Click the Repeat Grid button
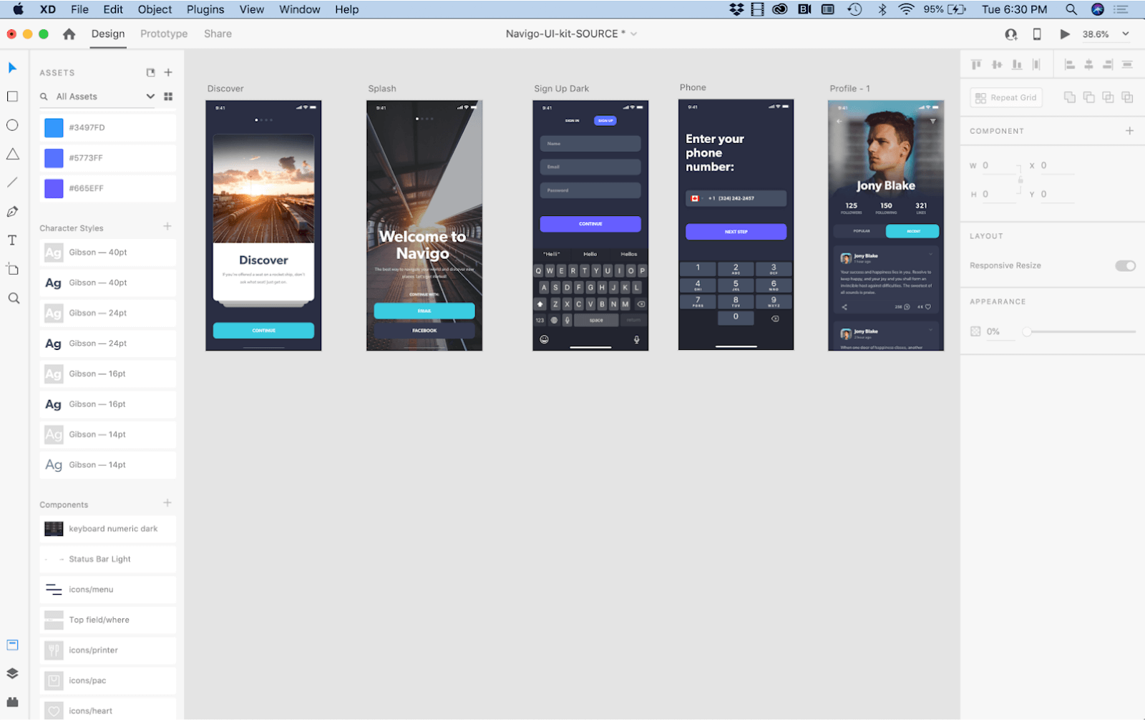The height and width of the screenshot is (722, 1145). [x=1006, y=97]
